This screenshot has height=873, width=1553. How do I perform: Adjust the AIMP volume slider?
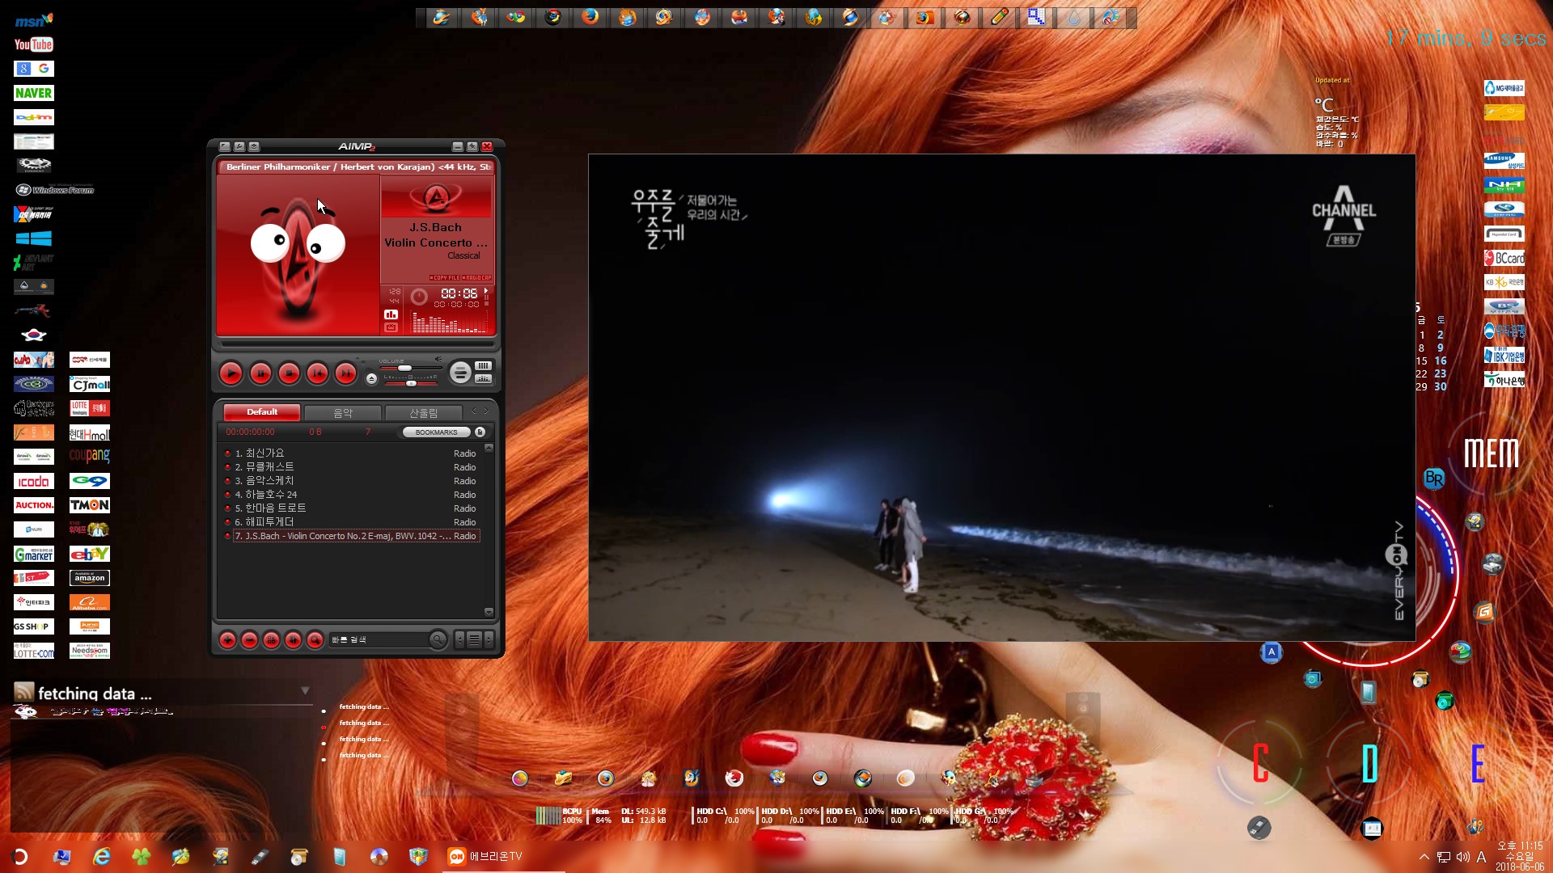click(x=410, y=368)
